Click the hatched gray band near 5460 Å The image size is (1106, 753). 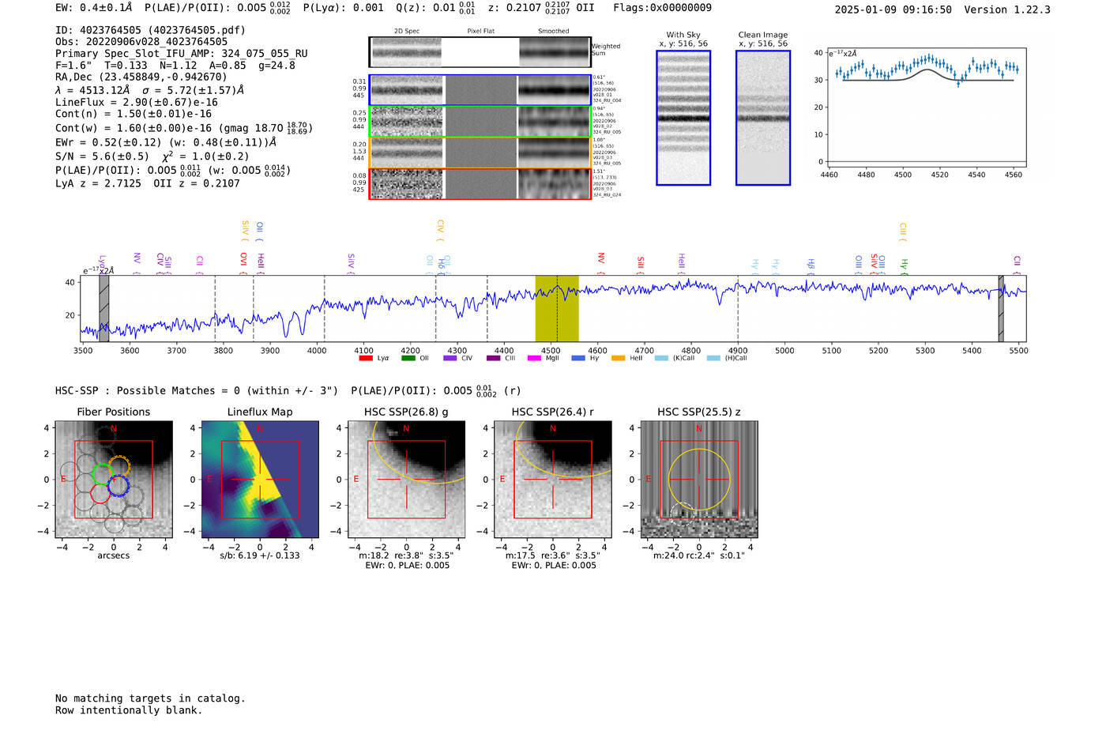[x=1001, y=308]
